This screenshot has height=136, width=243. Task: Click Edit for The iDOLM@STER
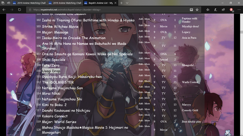coord(140,81)
